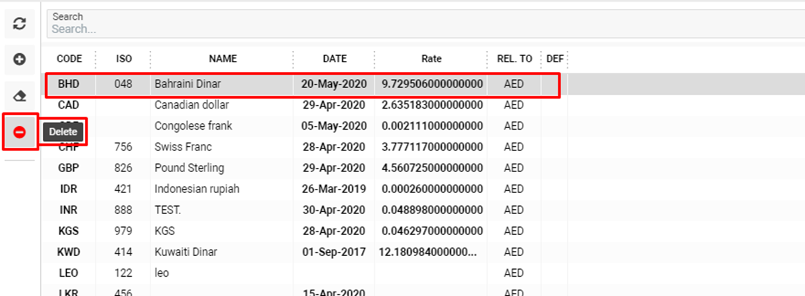This screenshot has width=805, height=296.
Task: Select the Bahraini Dinar row
Action: tap(187, 84)
